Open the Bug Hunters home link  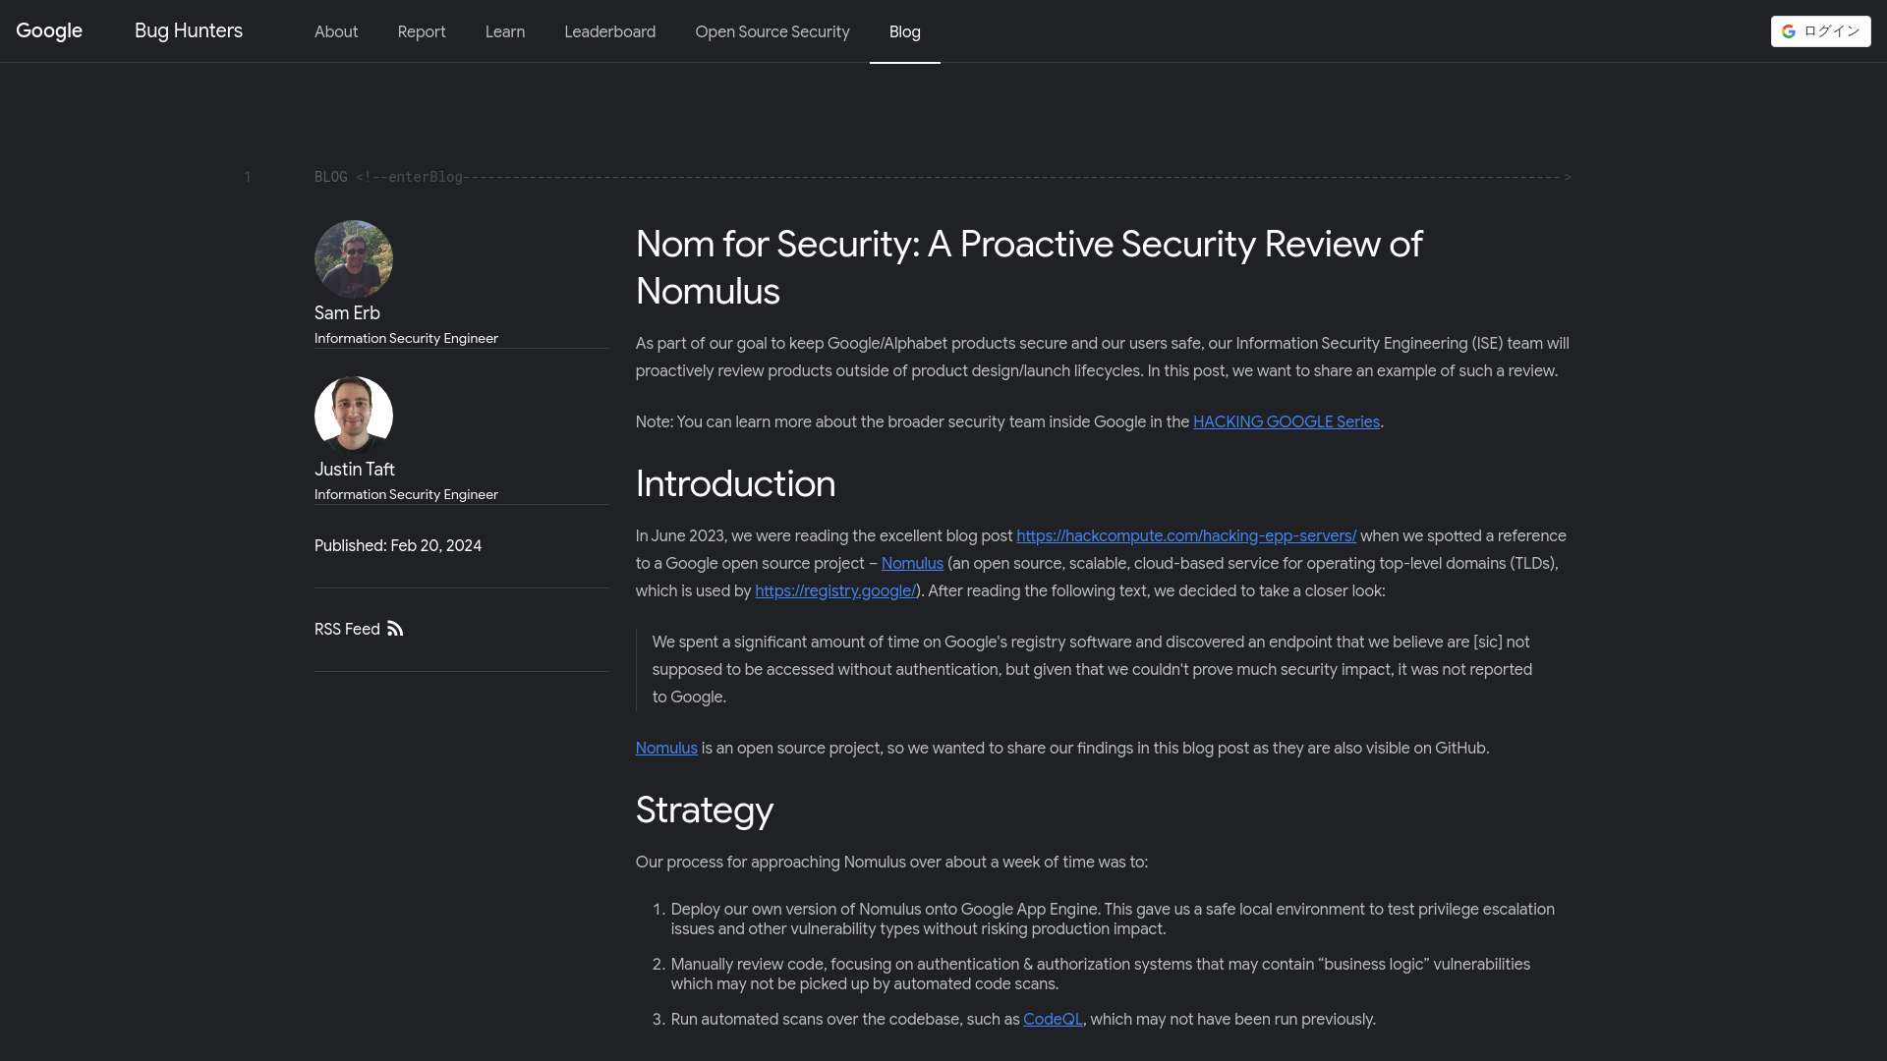pyautogui.click(x=189, y=30)
